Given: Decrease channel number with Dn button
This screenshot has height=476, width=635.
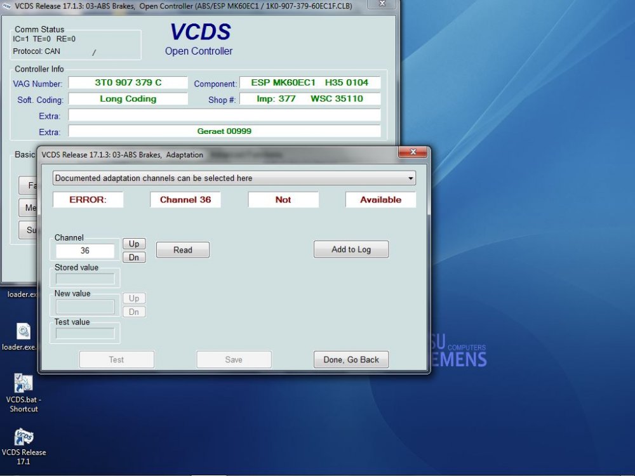Looking at the screenshot, I should point(134,258).
